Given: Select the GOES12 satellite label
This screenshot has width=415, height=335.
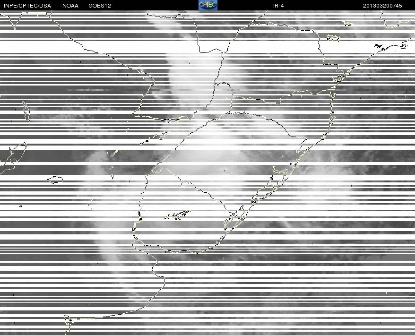Looking at the screenshot, I should pyautogui.click(x=100, y=6).
